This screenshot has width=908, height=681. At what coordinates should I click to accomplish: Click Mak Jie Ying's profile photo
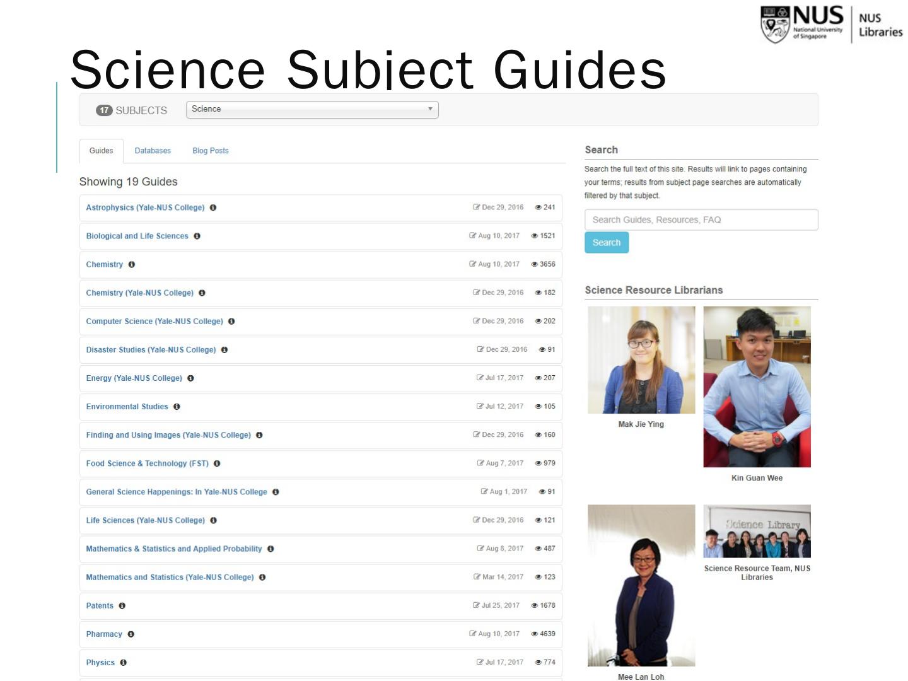[x=641, y=360]
